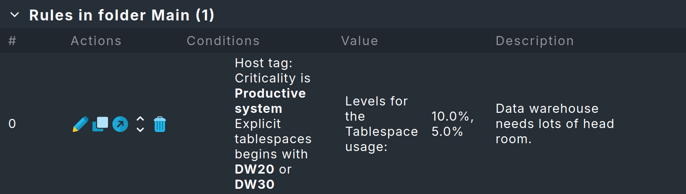Image resolution: width=686 pixels, height=194 pixels.
Task: Click the clone rule icon
Action: (x=100, y=124)
